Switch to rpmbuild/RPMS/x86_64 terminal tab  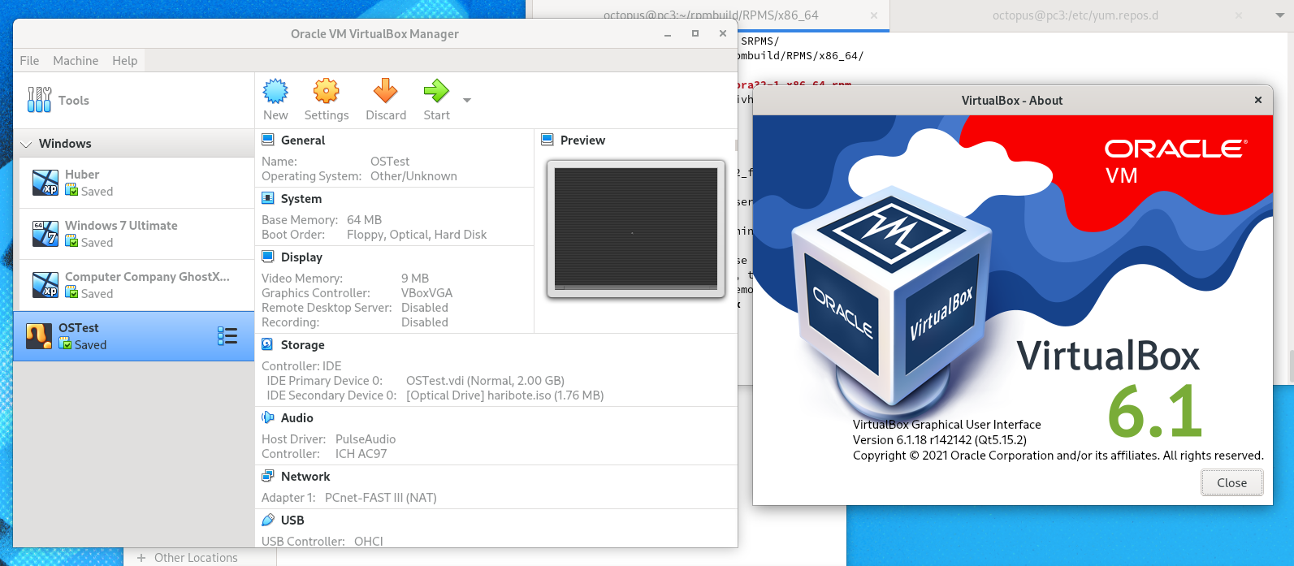click(711, 15)
